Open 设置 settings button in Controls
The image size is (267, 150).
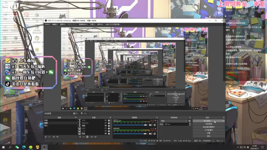tap(209, 133)
